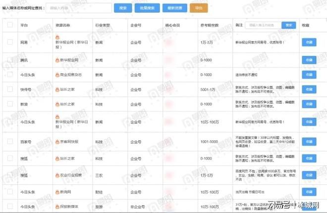Check the 百家号 row checkbox

[x=10, y=141]
